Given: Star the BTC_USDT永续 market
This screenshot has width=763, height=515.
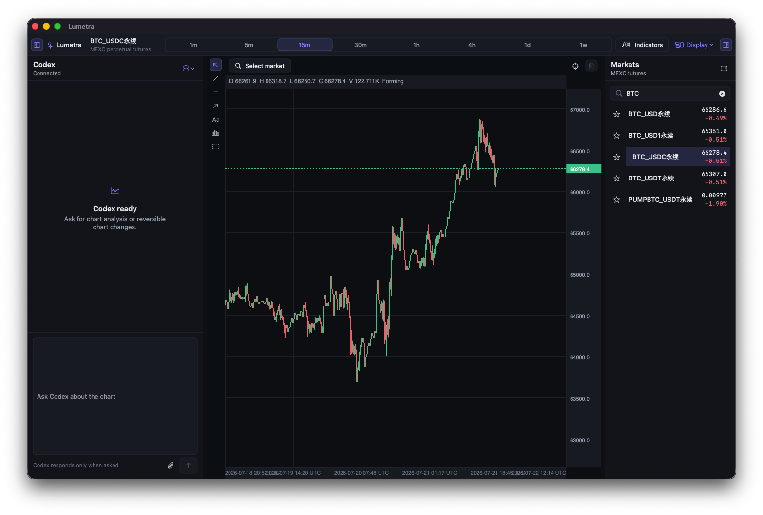Looking at the screenshot, I should [x=617, y=178].
